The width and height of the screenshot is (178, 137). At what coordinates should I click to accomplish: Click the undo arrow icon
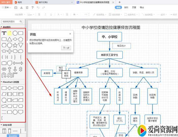[38, 8]
